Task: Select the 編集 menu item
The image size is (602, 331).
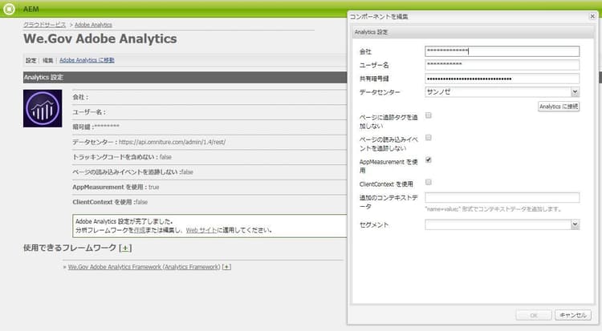Action: (x=47, y=60)
